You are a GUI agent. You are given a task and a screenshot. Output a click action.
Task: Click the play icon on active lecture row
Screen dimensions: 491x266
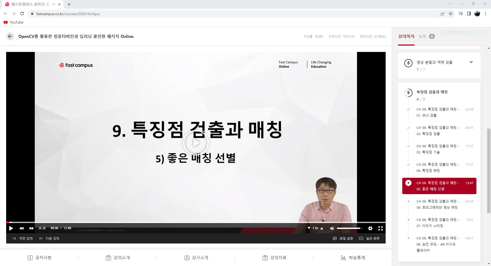point(408,183)
